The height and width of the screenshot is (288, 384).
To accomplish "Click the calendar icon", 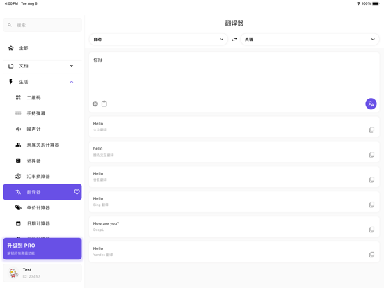I will click(x=18, y=223).
